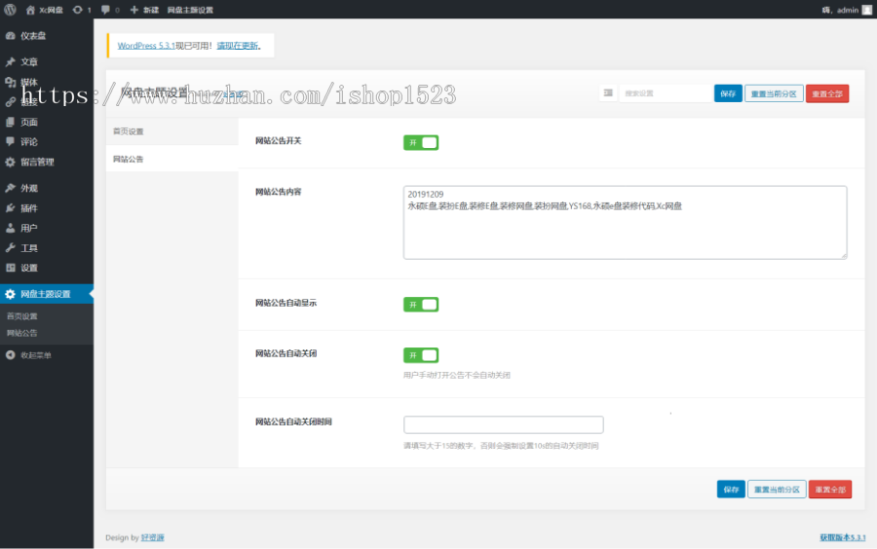Open the 外观 menu label
This screenshot has height=549, width=877.
(29, 188)
